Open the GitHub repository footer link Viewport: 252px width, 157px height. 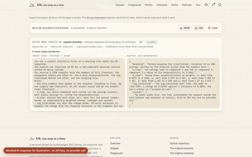[x=180, y=143]
